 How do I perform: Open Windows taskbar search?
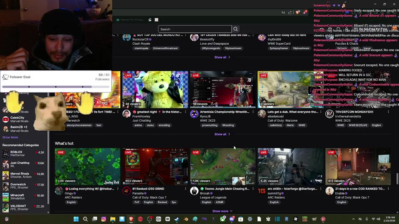pyautogui.click(x=85, y=219)
